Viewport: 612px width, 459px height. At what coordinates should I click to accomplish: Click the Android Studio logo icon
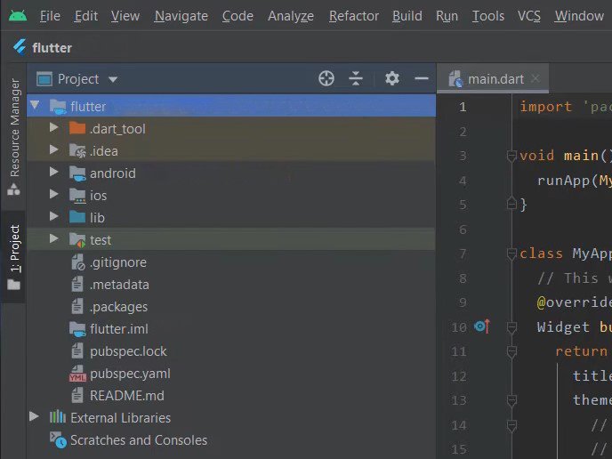18,16
